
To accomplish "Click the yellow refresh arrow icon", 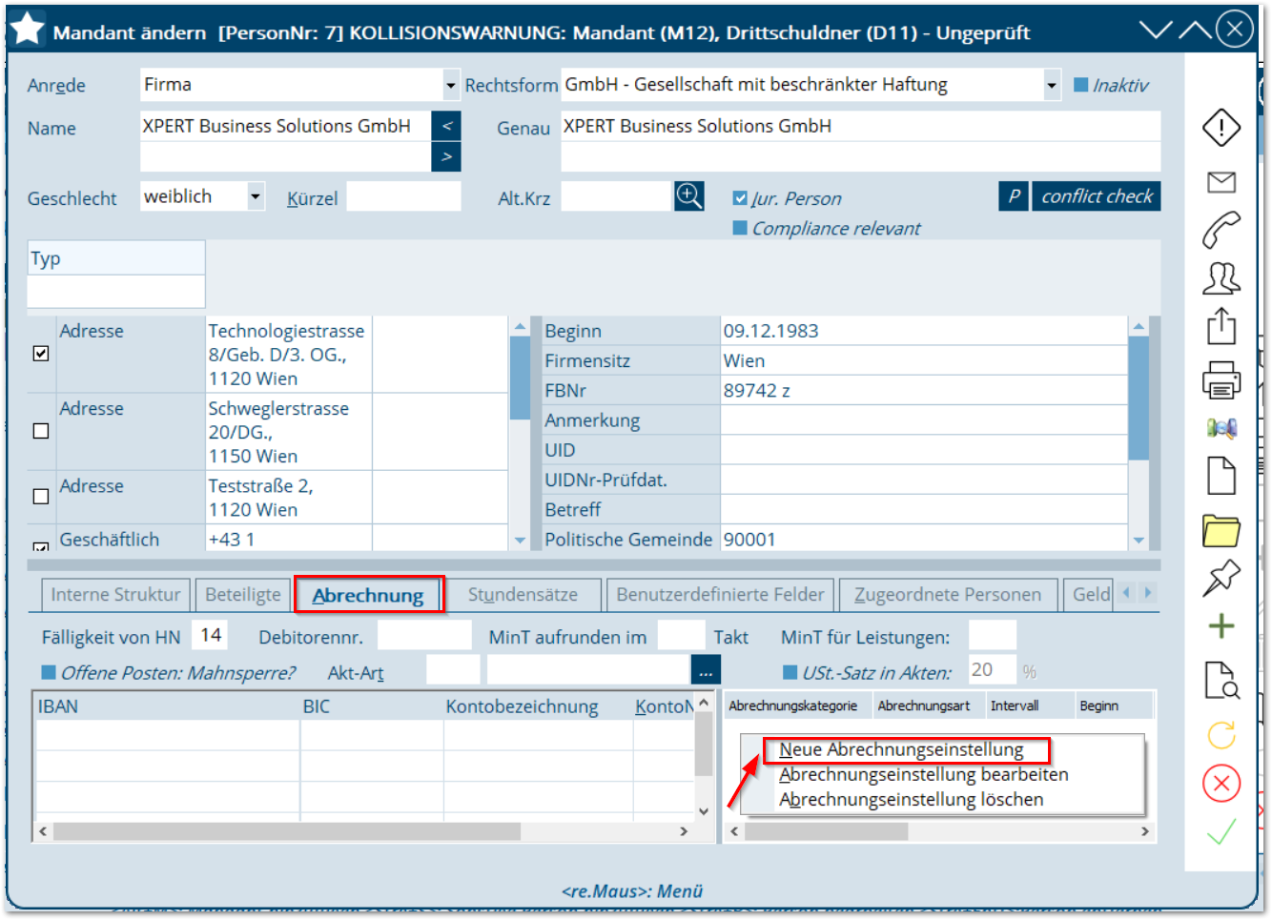I will coord(1221,735).
